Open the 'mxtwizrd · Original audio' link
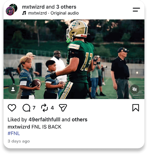This screenshot has width=148, height=155. coord(53,13)
